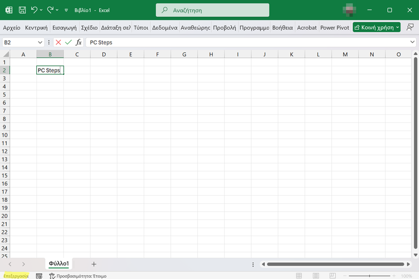Image resolution: width=419 pixels, height=279 pixels.
Task: Click Προσβασιμότητα status bar button
Action: pos(78,276)
